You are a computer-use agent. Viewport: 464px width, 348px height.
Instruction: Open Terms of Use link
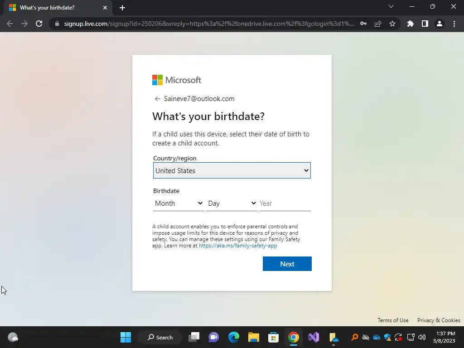[393, 320]
